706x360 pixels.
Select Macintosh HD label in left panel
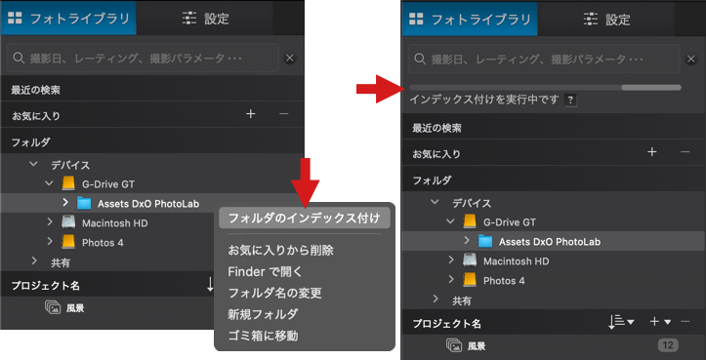(115, 222)
